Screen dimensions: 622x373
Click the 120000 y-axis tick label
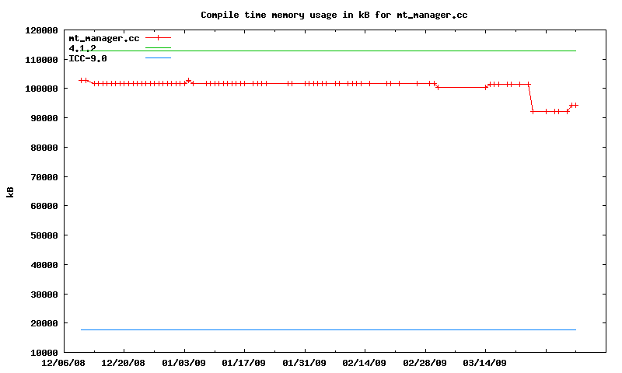click(x=43, y=30)
